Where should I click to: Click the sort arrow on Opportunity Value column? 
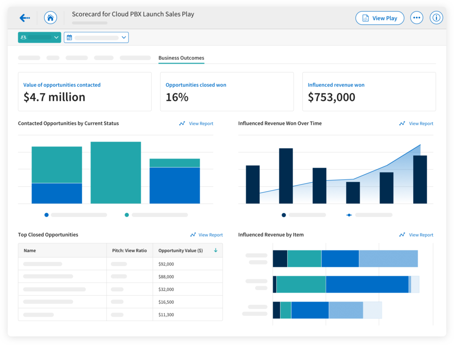216,250
